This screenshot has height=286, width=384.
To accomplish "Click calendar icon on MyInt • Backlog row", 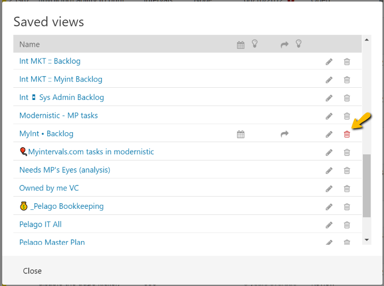I will click(x=240, y=134).
